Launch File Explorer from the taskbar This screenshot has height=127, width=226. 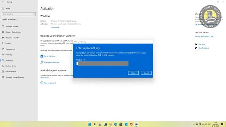(x=111, y=124)
